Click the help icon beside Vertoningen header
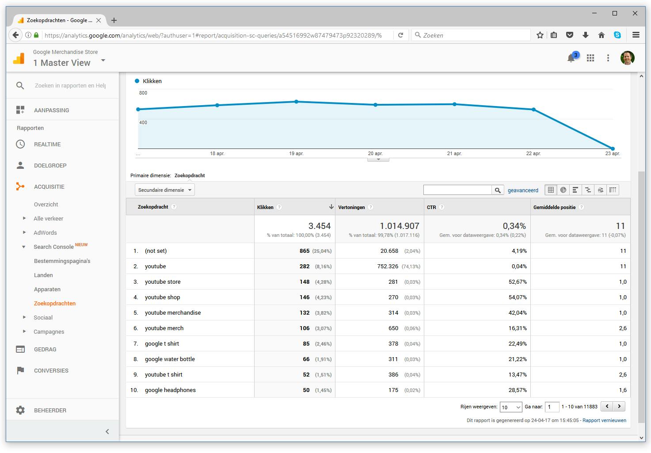 click(x=371, y=207)
